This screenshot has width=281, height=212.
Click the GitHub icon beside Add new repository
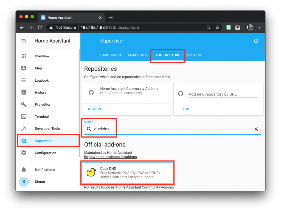click(181, 93)
